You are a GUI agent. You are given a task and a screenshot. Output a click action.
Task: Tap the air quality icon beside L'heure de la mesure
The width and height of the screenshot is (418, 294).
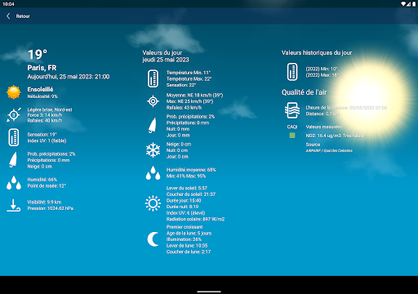pos(292,110)
